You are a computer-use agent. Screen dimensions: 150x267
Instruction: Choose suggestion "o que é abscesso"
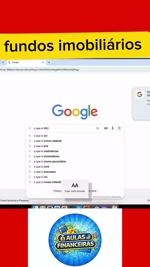(45, 172)
